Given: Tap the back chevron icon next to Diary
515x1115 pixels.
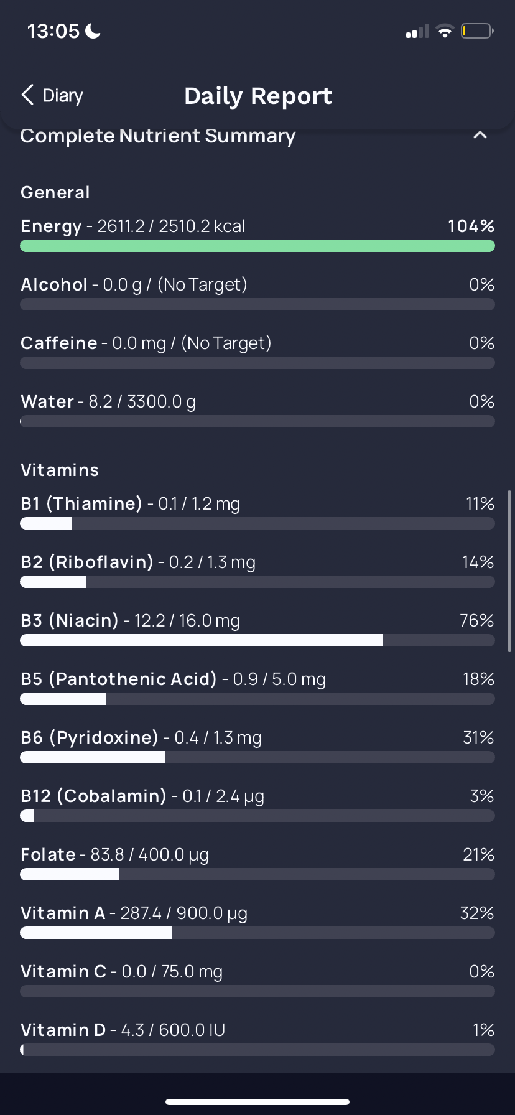Looking at the screenshot, I should point(27,95).
